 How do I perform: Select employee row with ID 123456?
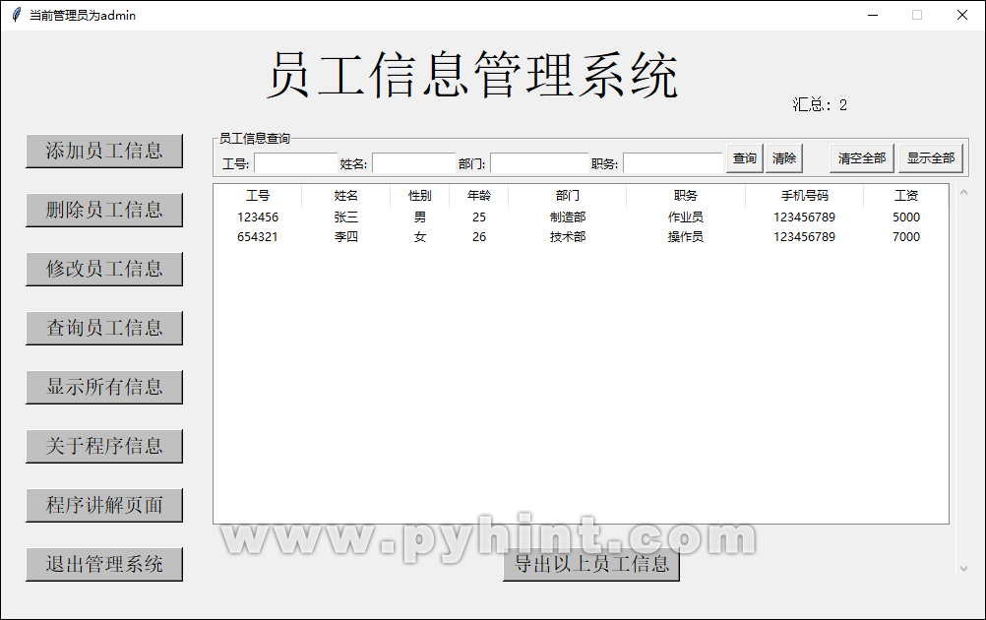(x=581, y=217)
